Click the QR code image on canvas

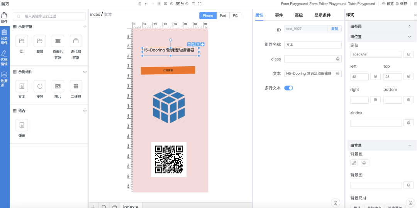(169, 159)
